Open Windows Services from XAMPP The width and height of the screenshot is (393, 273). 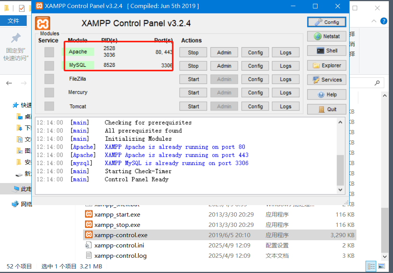(x=327, y=80)
